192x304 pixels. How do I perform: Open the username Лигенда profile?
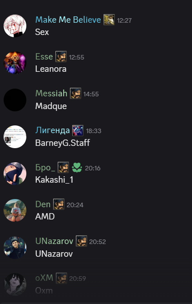click(x=53, y=130)
